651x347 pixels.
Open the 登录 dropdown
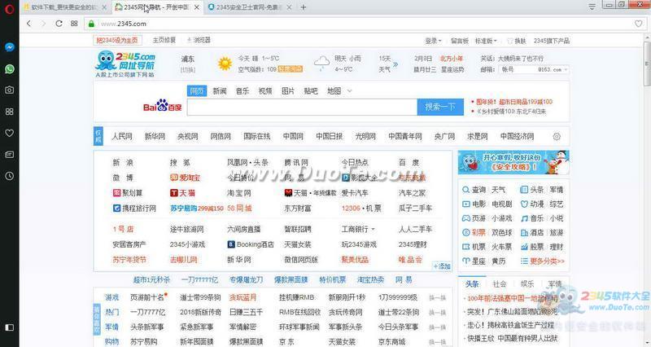click(x=433, y=41)
